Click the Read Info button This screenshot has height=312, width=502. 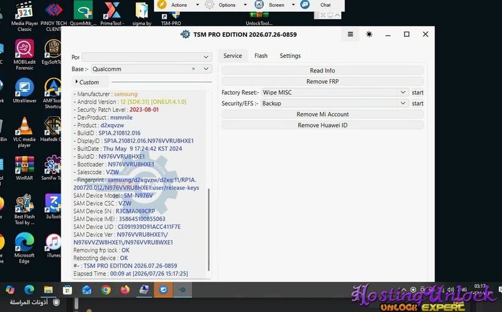(x=323, y=71)
